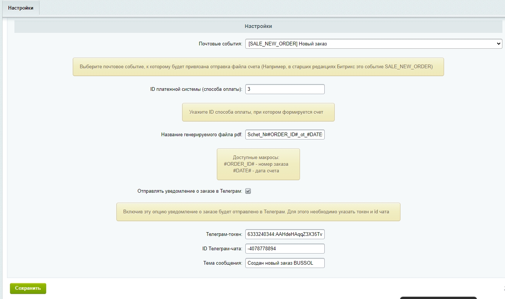Select the Телеграм-токен input field
Image resolution: width=505 pixels, height=299 pixels.
285,234
